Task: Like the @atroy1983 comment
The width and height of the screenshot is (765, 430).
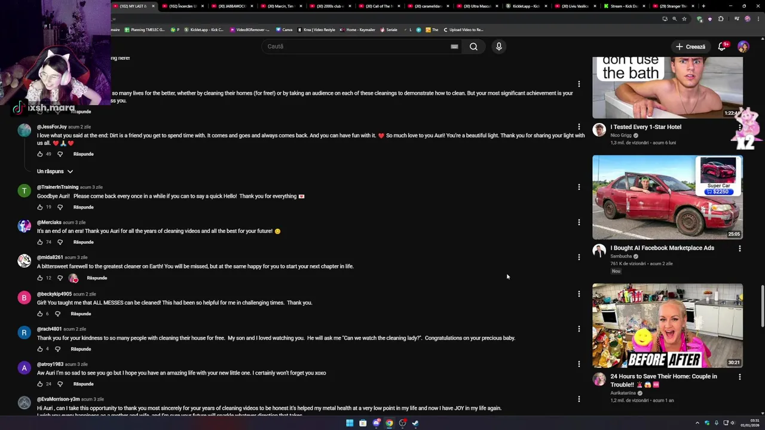Action: click(40, 384)
